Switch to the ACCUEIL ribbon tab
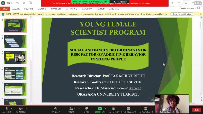 [x=16, y=9]
